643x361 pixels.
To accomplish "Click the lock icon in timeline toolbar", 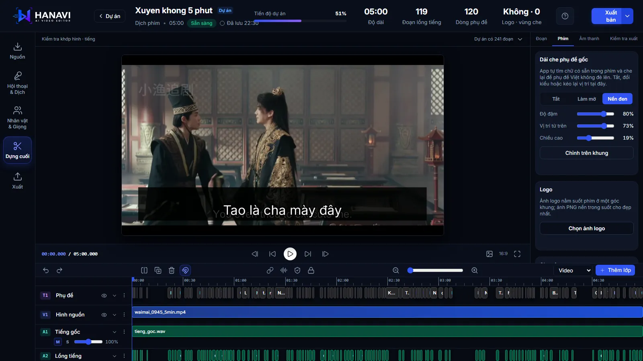I will click(311, 270).
